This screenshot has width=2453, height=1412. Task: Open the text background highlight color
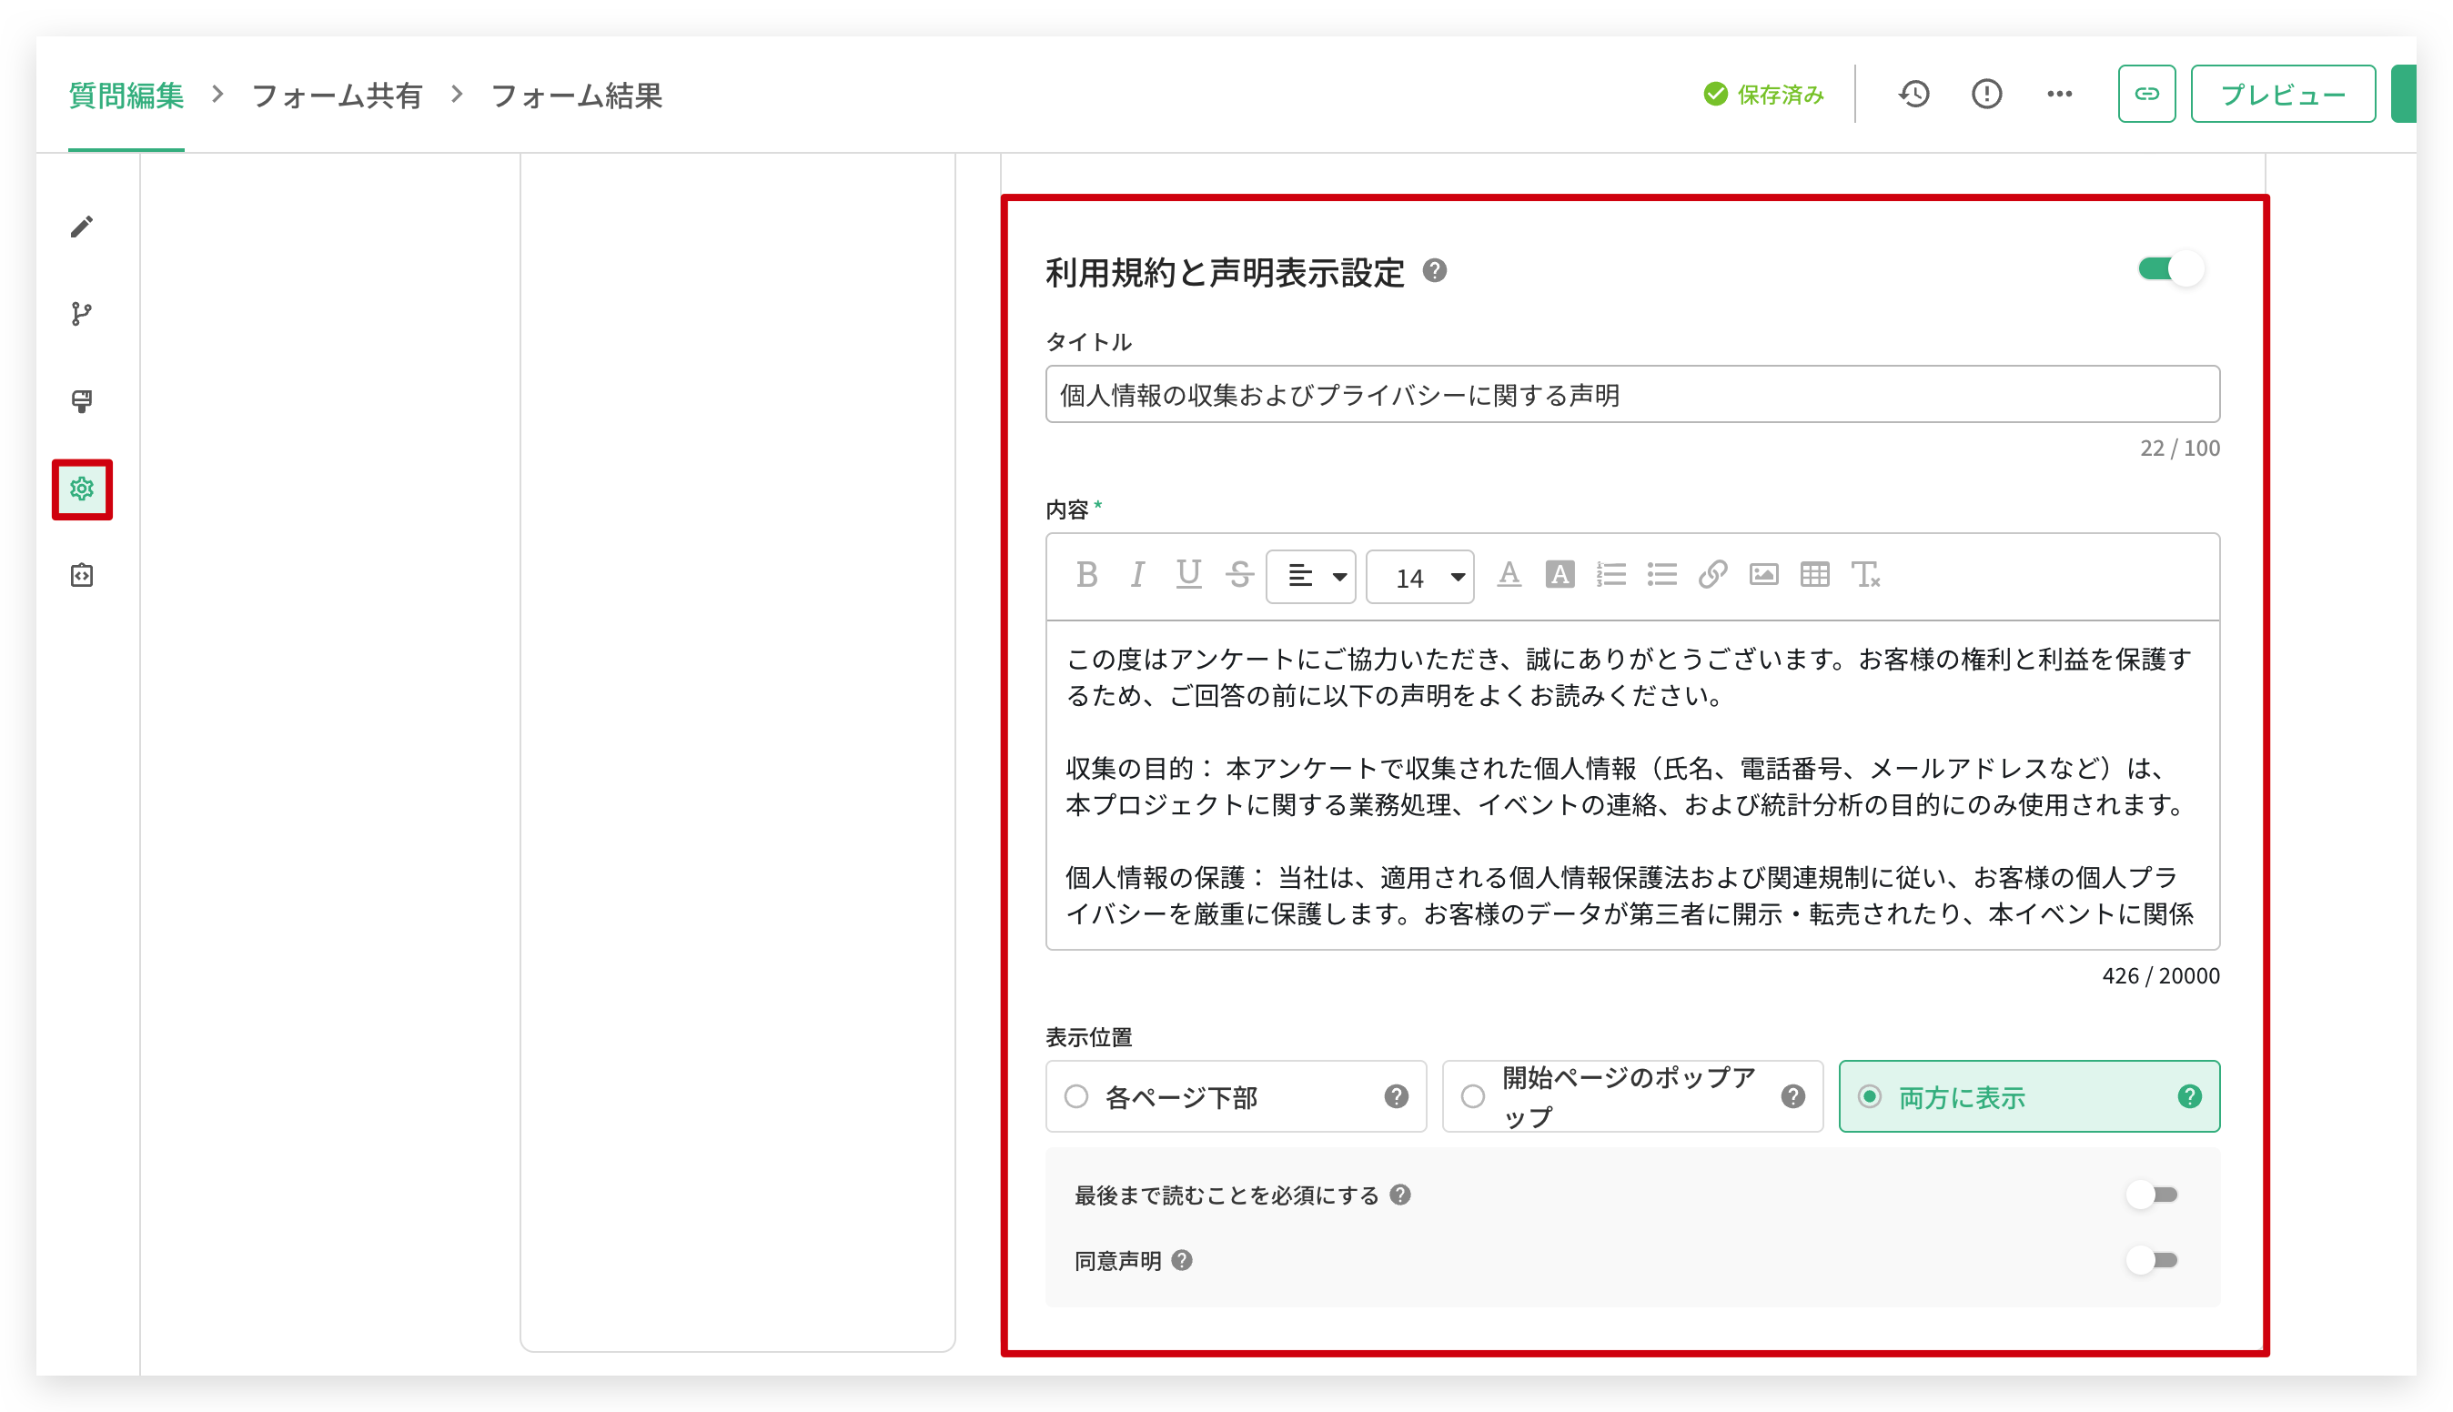coord(1560,575)
